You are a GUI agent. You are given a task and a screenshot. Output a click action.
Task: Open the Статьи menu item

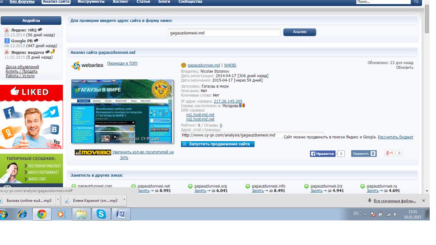[143, 2]
